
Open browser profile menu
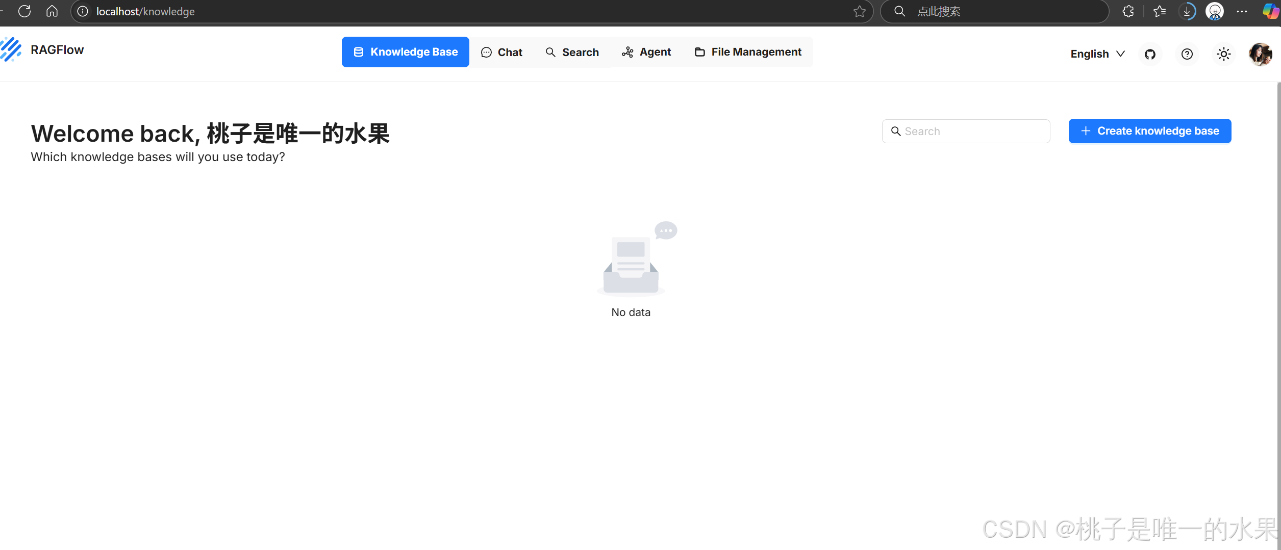1215,11
